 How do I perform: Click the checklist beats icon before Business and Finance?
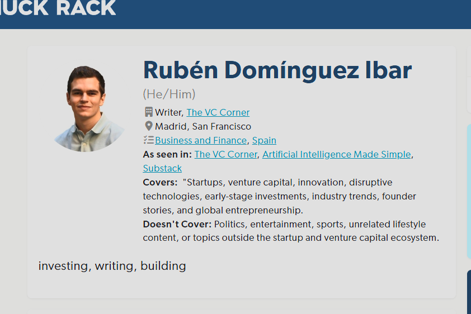148,140
